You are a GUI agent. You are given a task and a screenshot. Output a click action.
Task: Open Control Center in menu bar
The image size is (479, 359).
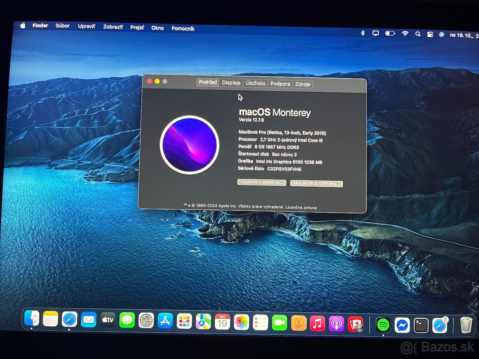(x=430, y=34)
